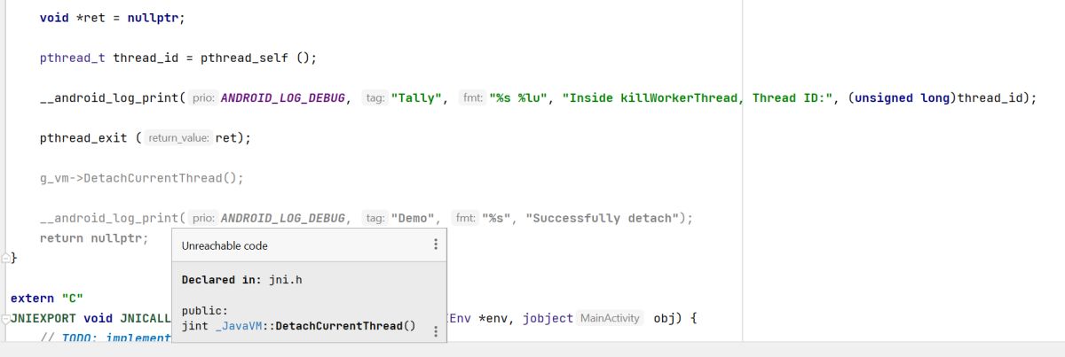
Task: Click the prio: hint on the Tally line
Action: point(203,98)
